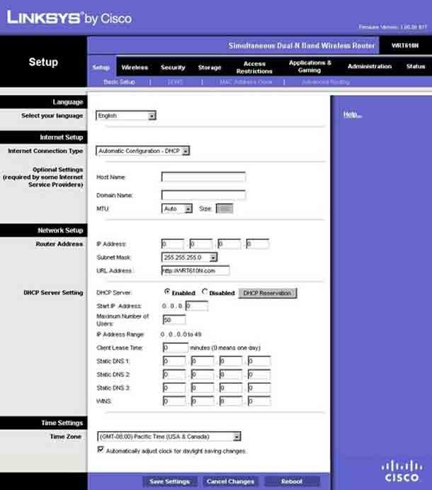Click the third octet of Static DNS 2

(231, 374)
